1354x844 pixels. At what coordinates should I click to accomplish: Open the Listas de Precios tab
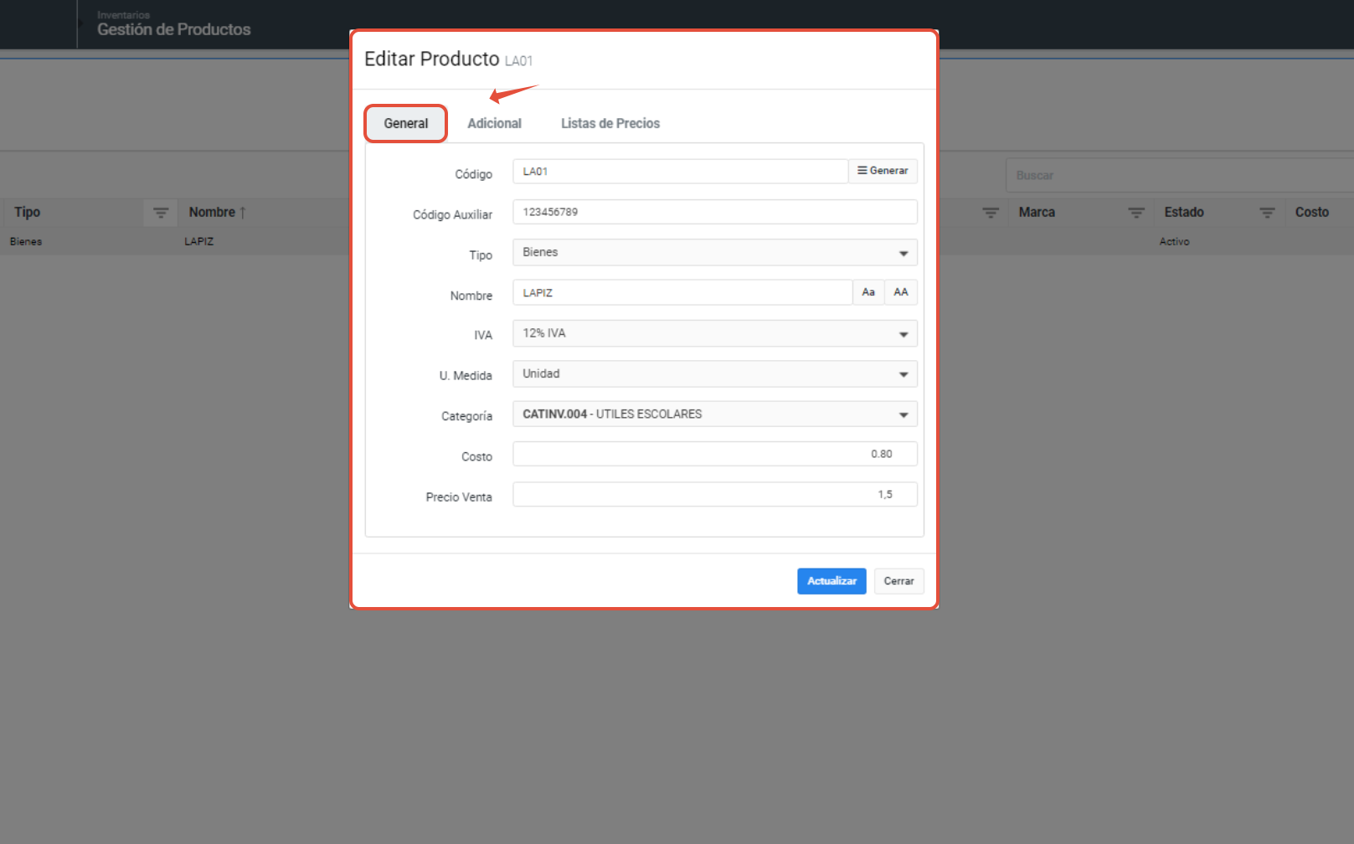tap(610, 123)
